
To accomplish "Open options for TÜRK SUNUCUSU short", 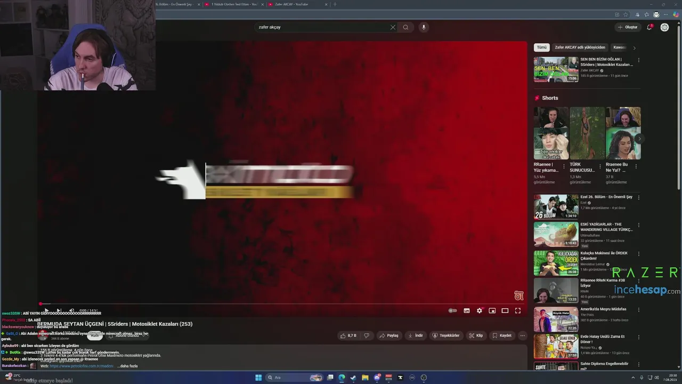I will point(600,166).
